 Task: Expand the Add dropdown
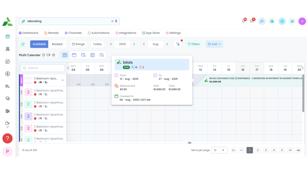click(x=214, y=44)
